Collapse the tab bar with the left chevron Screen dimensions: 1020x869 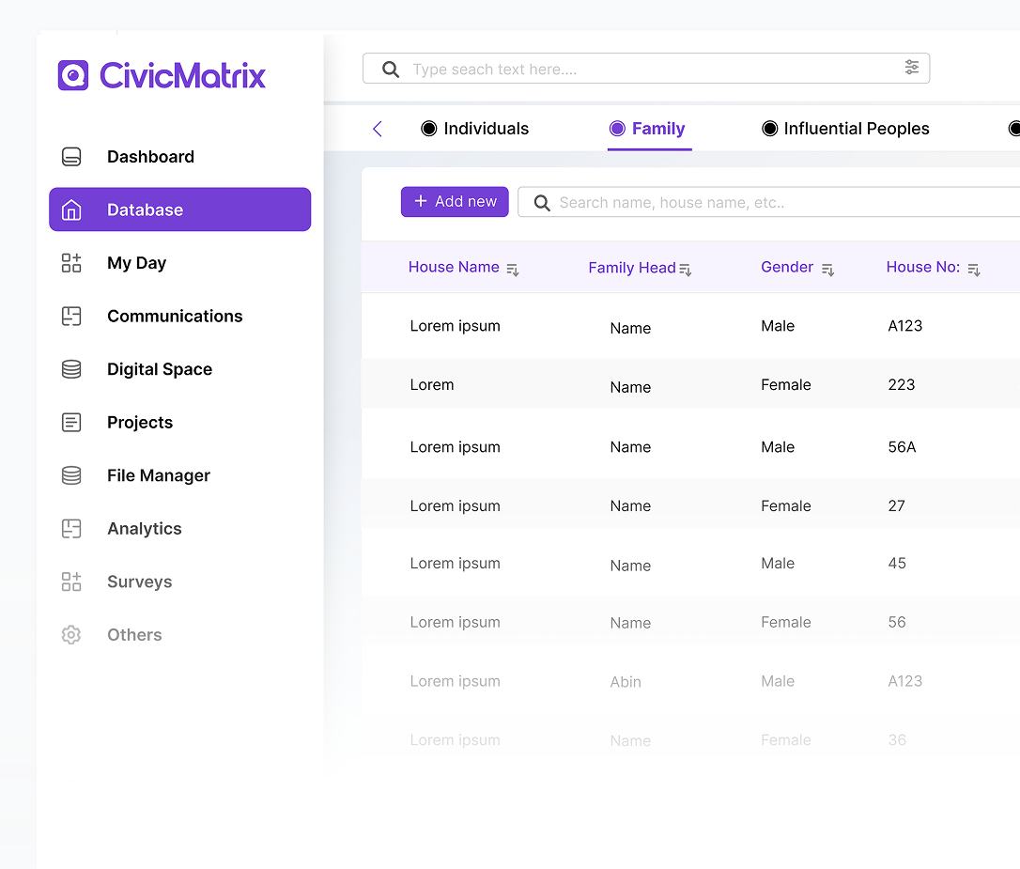pyautogui.click(x=377, y=129)
